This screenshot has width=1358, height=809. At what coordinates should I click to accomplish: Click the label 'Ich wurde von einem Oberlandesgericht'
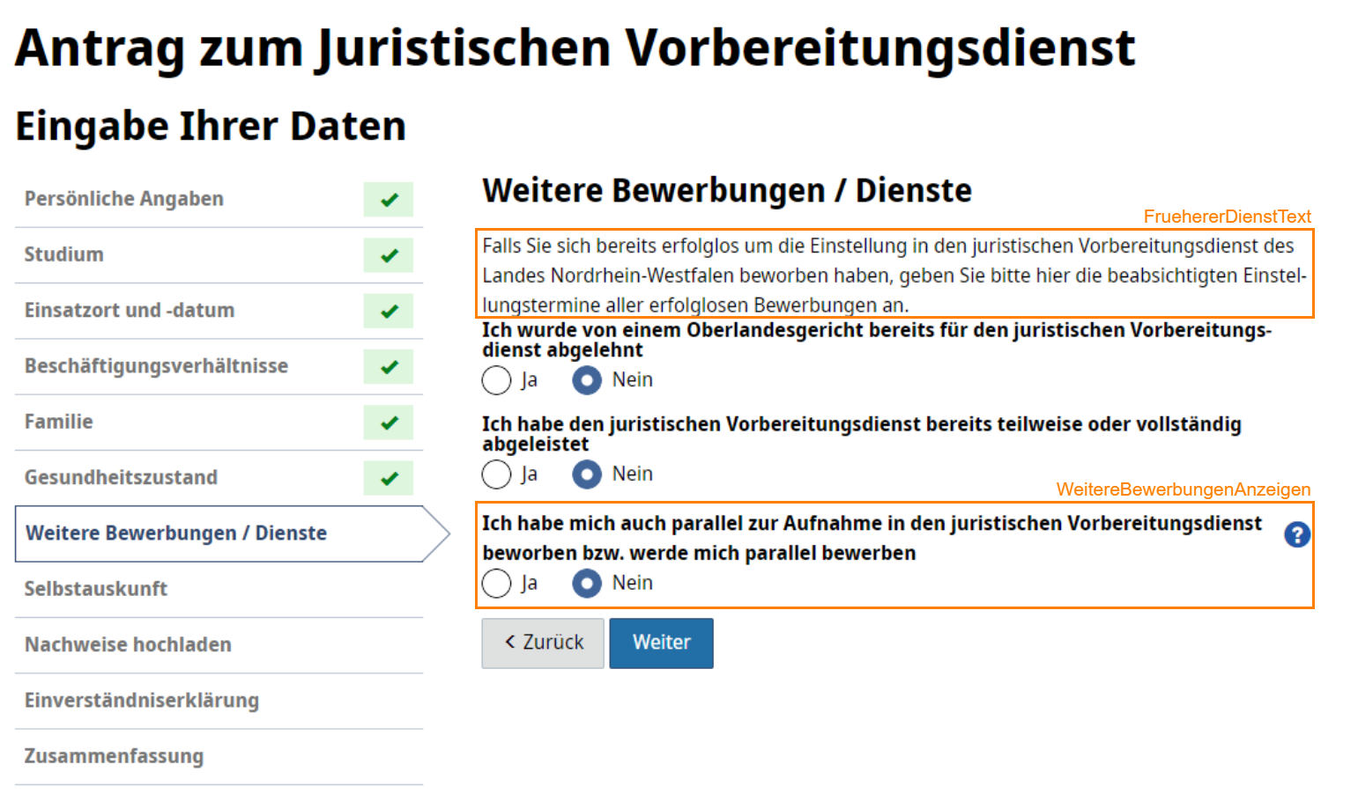pos(877,340)
